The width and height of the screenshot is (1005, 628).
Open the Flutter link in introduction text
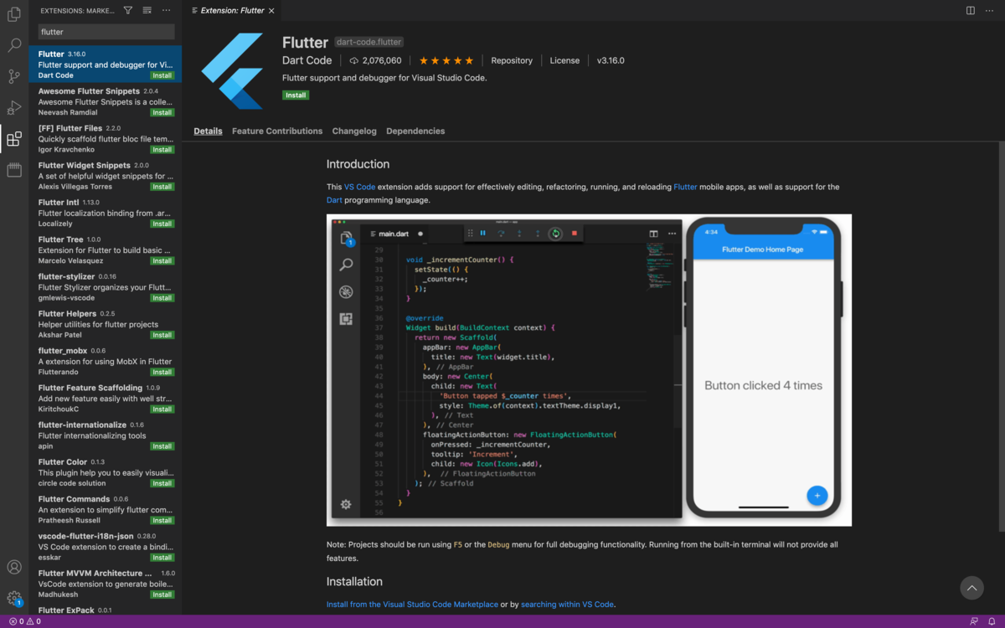click(x=685, y=187)
